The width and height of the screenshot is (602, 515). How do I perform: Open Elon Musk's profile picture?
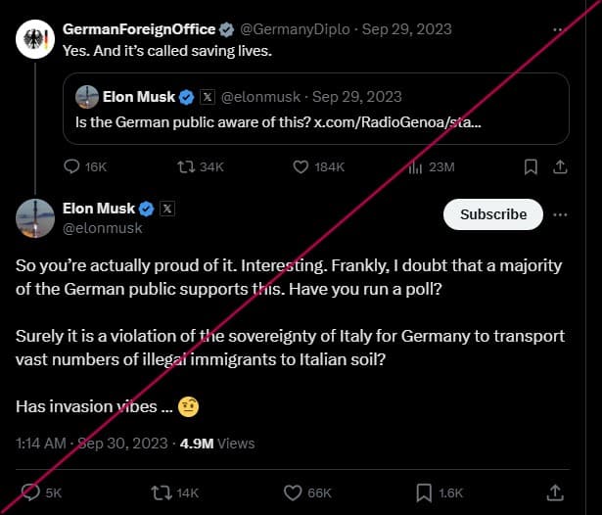(35, 217)
